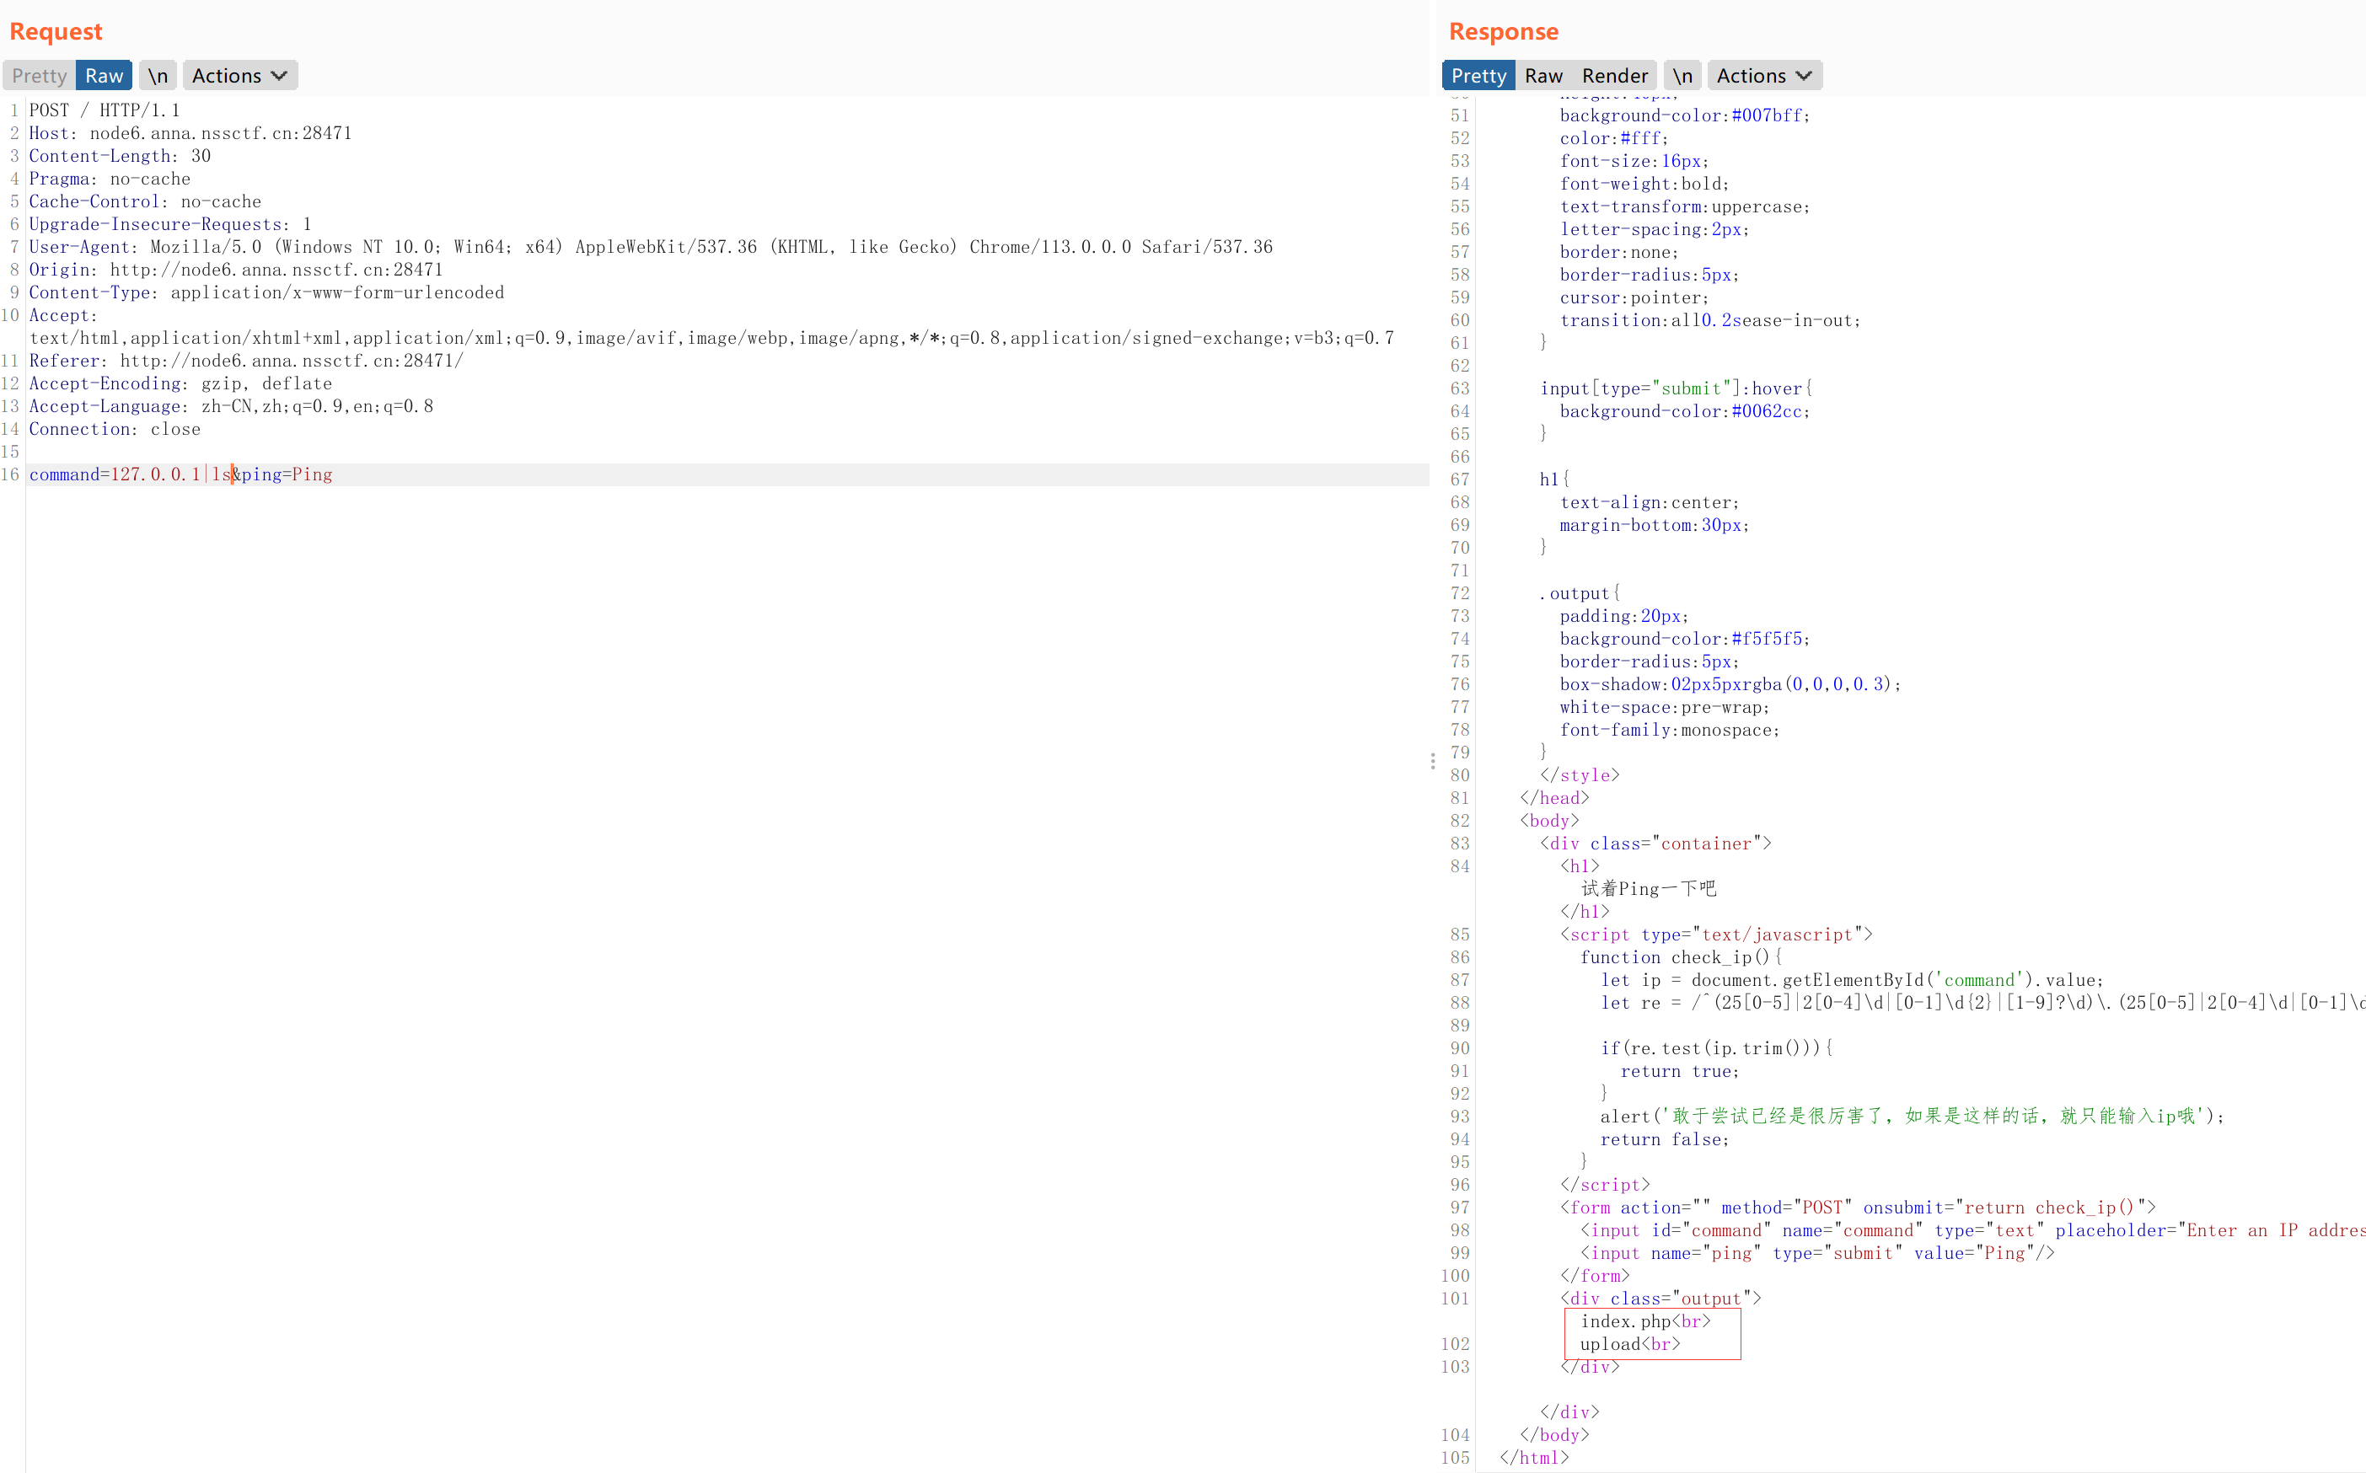The image size is (2366, 1473).
Task: Toggle \n display in Request panel
Action: (158, 76)
